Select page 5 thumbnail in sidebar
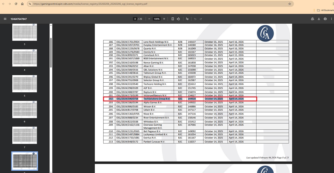 point(24,84)
